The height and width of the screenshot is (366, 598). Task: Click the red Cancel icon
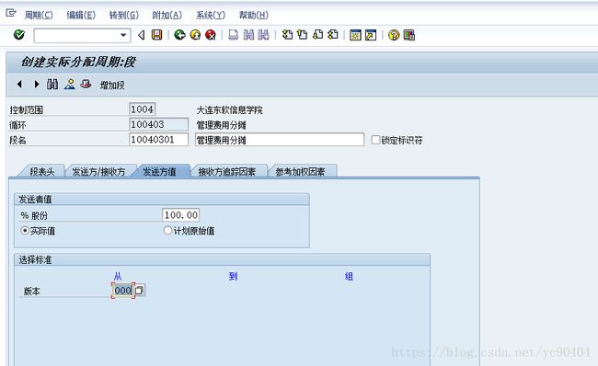pos(211,35)
